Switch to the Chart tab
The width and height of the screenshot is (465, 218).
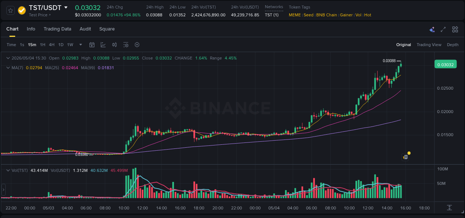[12, 29]
